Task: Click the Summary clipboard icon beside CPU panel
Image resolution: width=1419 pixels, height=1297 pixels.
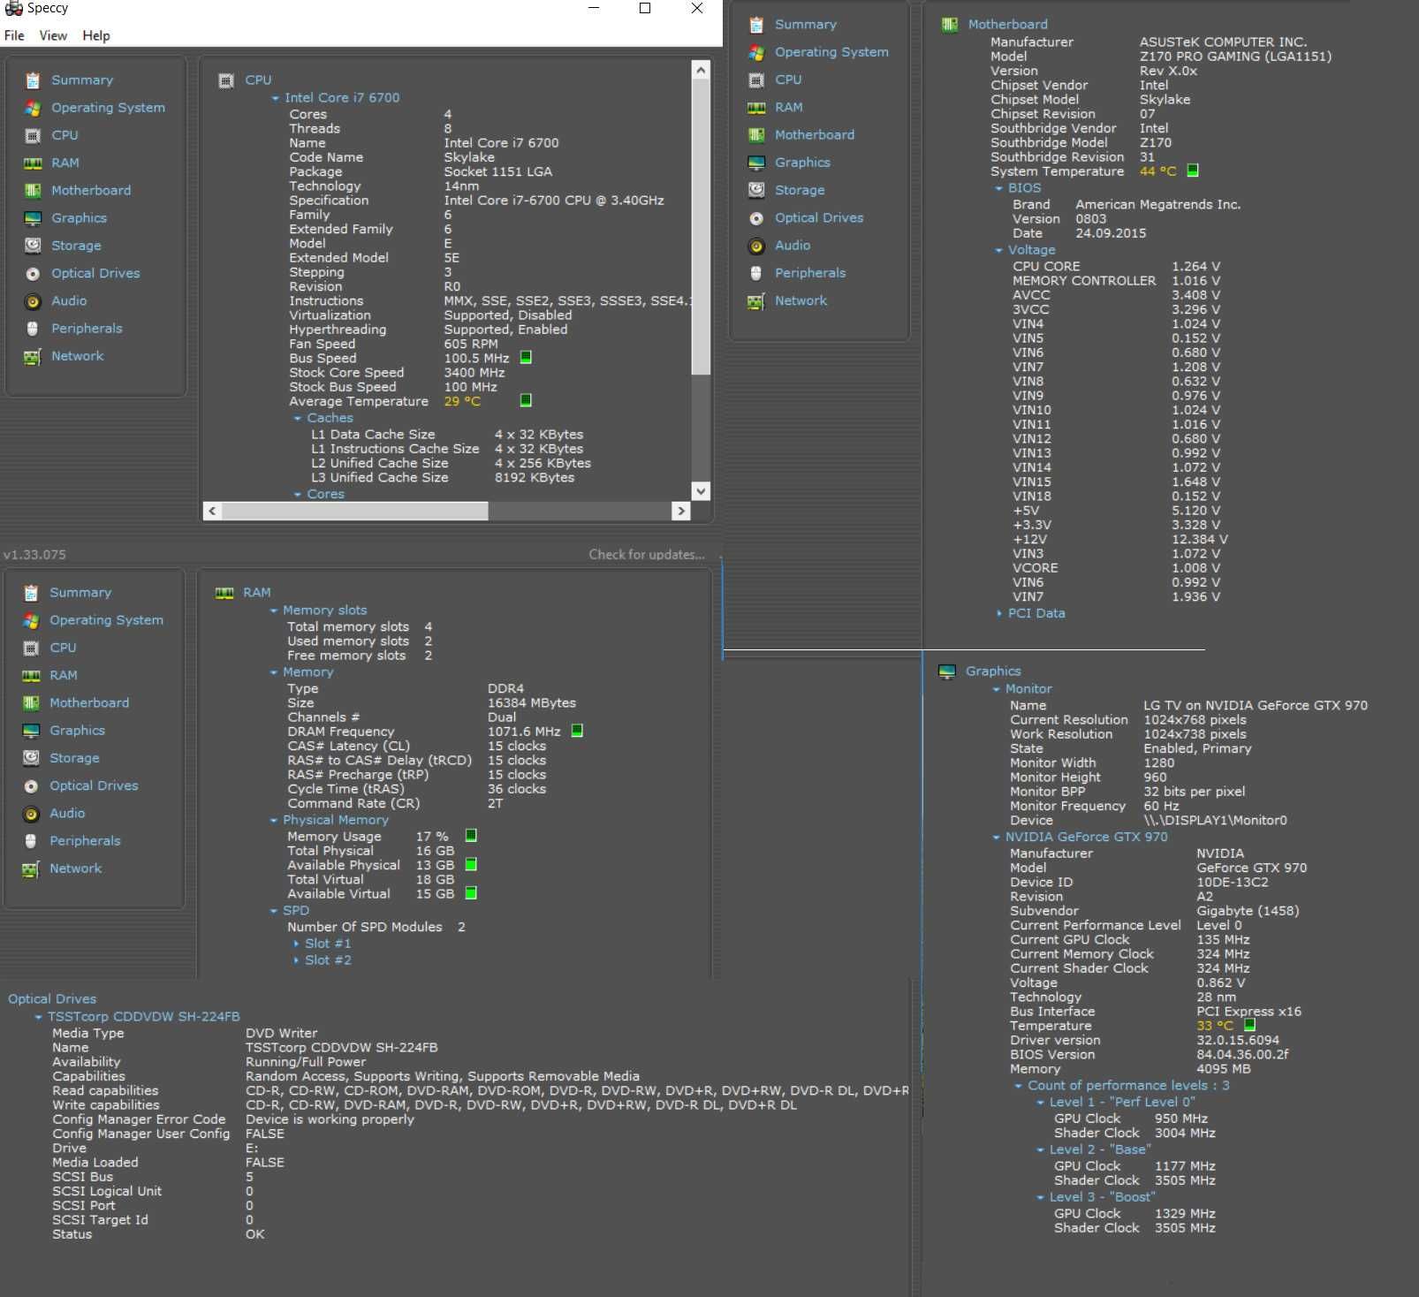Action: pos(33,80)
